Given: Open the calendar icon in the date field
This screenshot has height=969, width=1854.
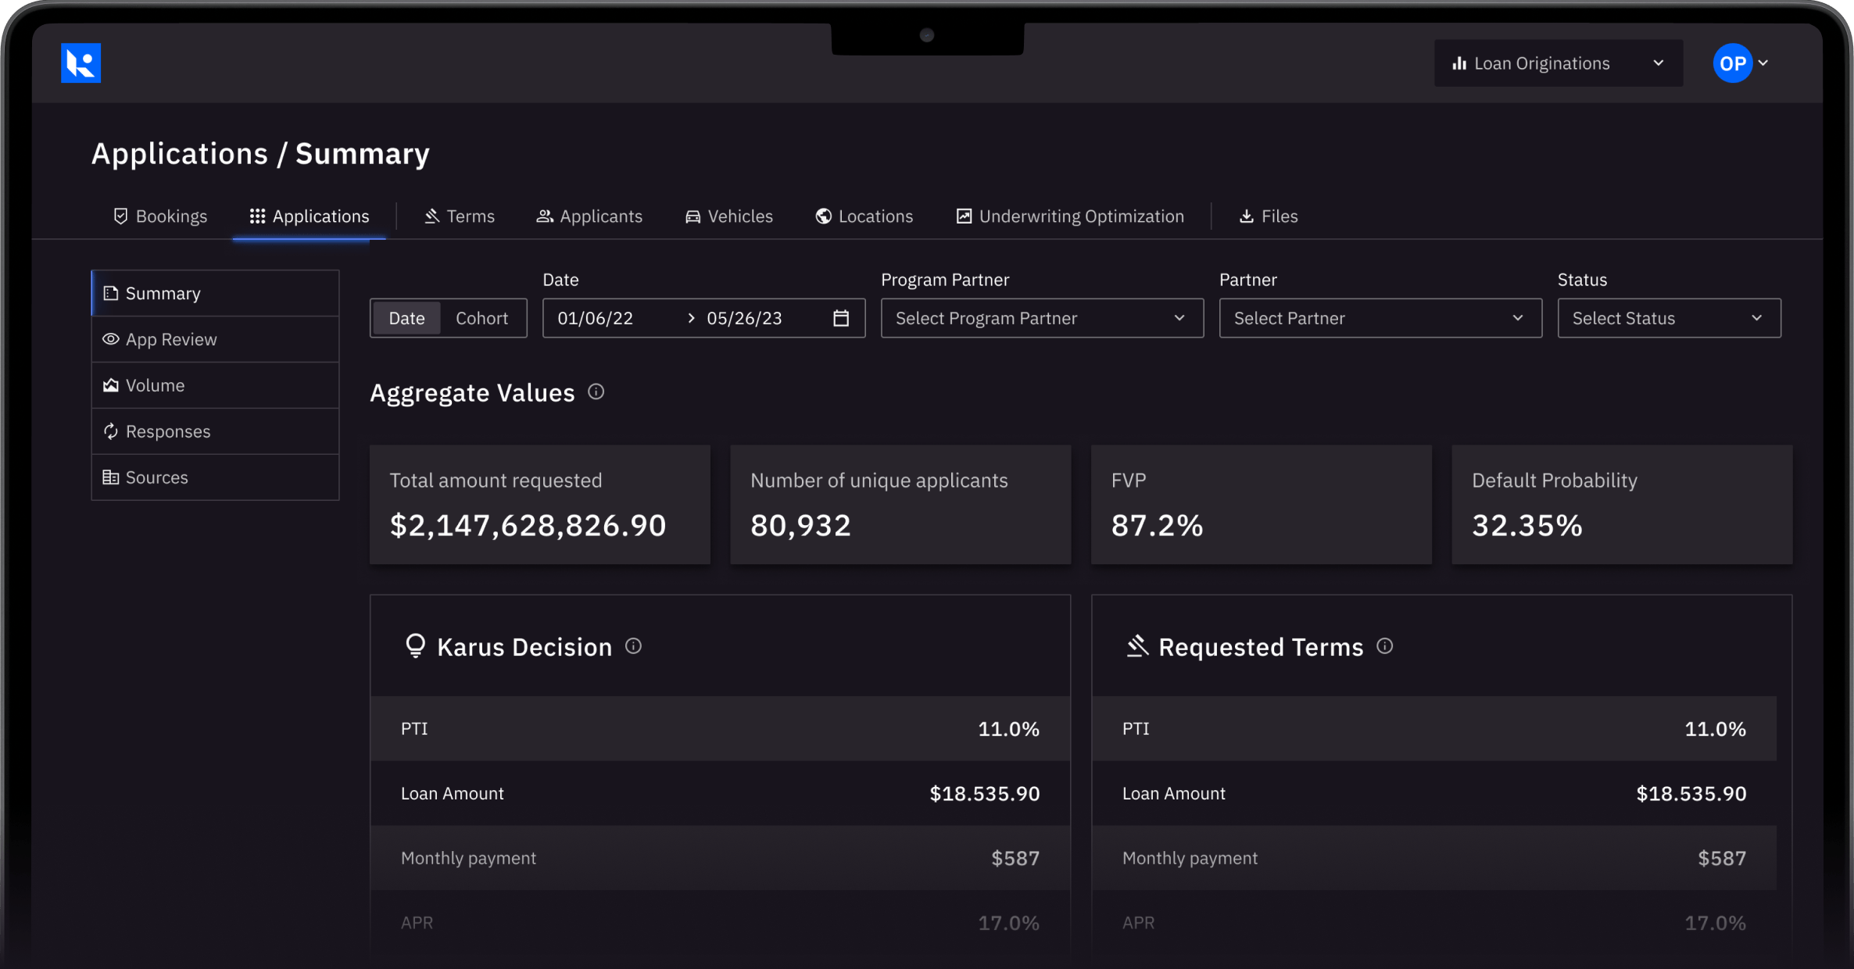Looking at the screenshot, I should click(x=840, y=318).
